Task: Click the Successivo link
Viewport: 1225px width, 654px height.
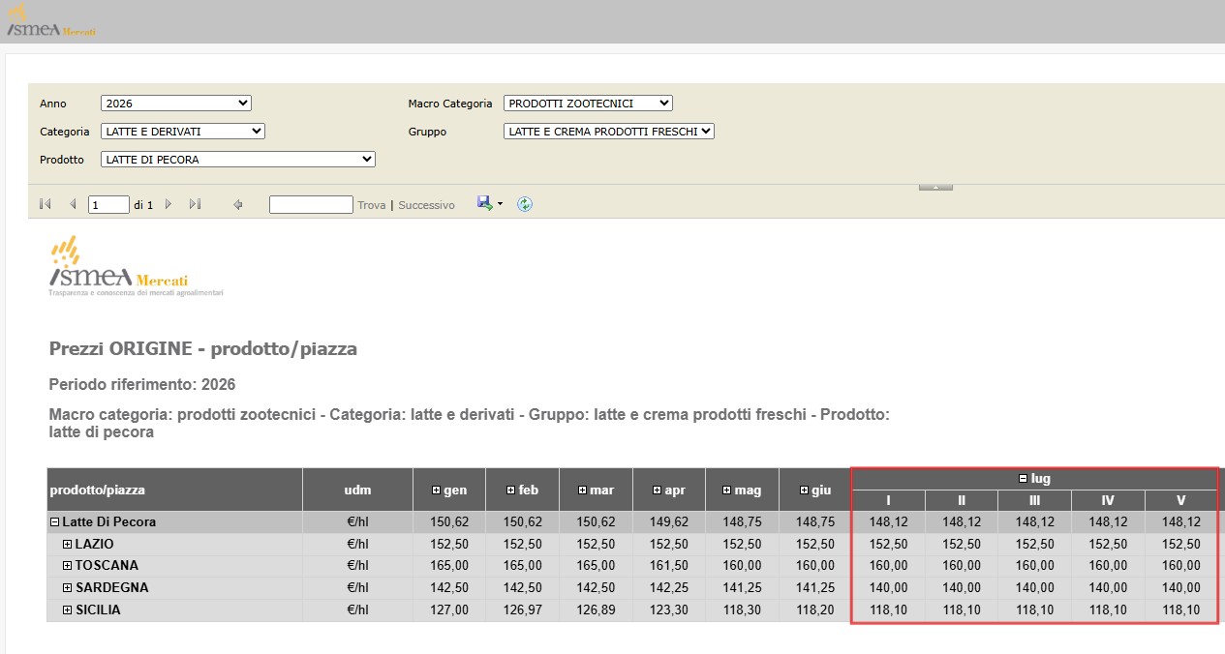Action: pos(426,205)
